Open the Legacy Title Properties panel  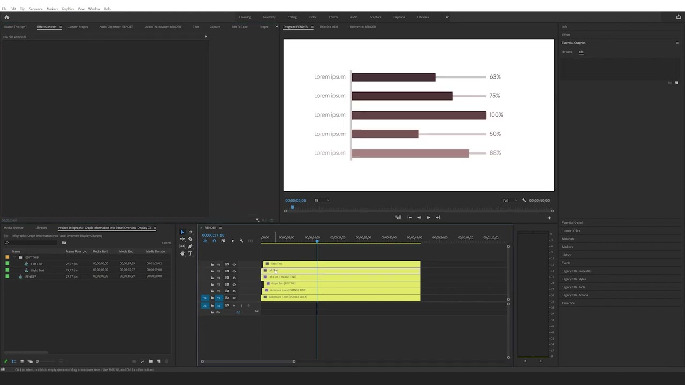pyautogui.click(x=576, y=271)
